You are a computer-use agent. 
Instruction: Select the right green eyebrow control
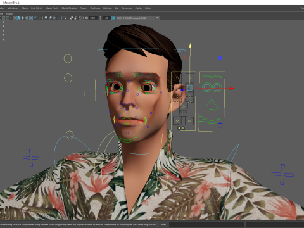217,76
